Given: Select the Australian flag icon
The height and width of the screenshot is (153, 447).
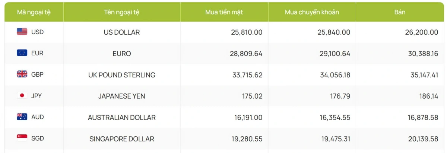Looking at the screenshot, I should coord(22,117).
